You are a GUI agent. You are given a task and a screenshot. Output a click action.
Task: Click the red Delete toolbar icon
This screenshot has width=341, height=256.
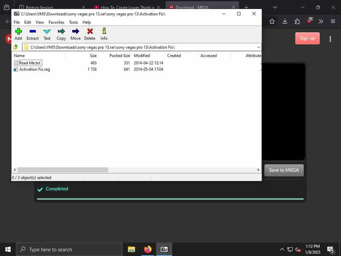point(90,31)
